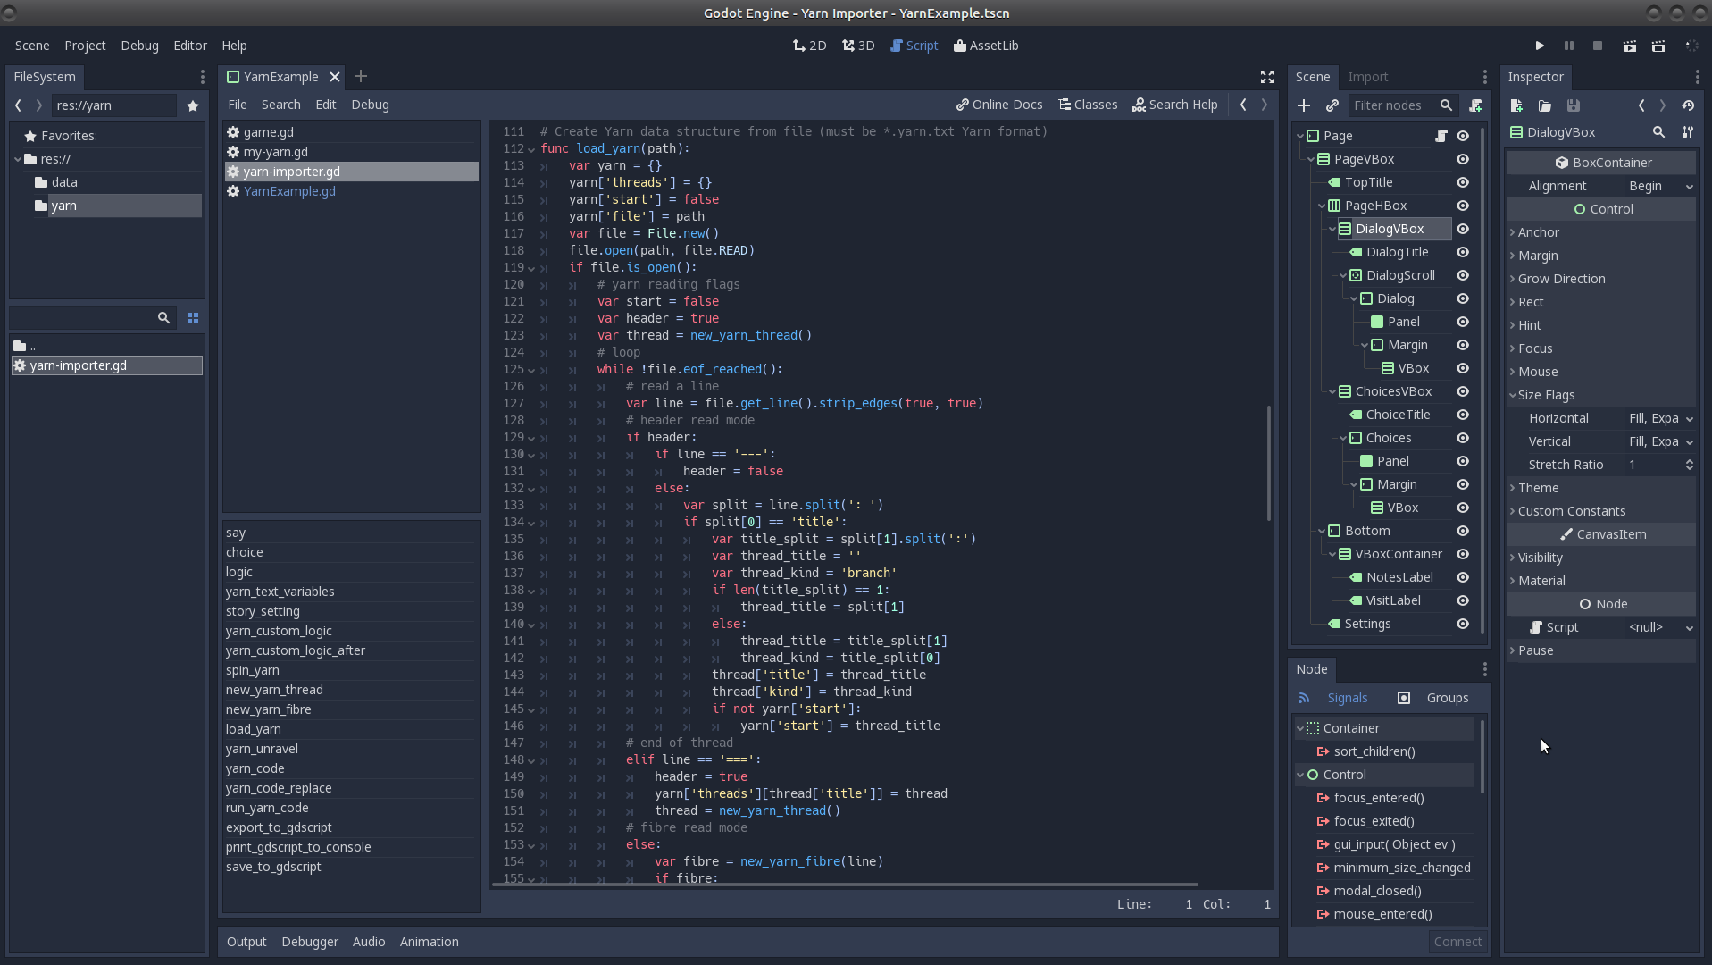
Task: Open script attached to Page node
Action: pyautogui.click(x=1441, y=136)
